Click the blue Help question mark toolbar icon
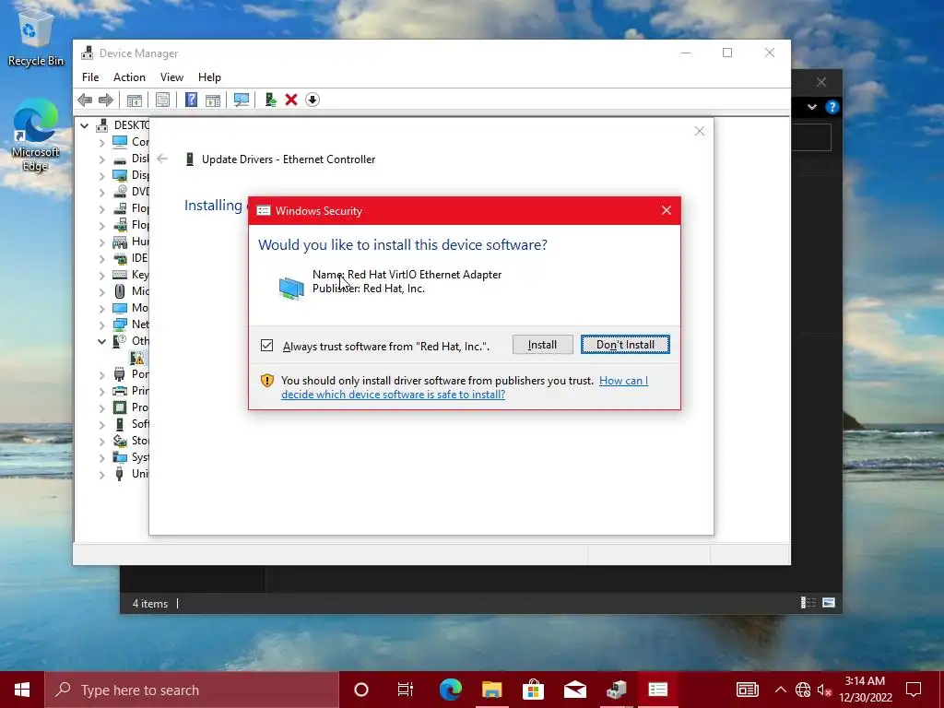This screenshot has height=708, width=944. (191, 100)
